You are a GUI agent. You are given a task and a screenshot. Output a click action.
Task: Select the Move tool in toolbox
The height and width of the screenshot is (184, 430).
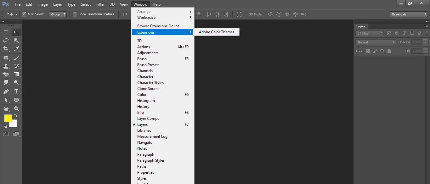pyautogui.click(x=16, y=32)
